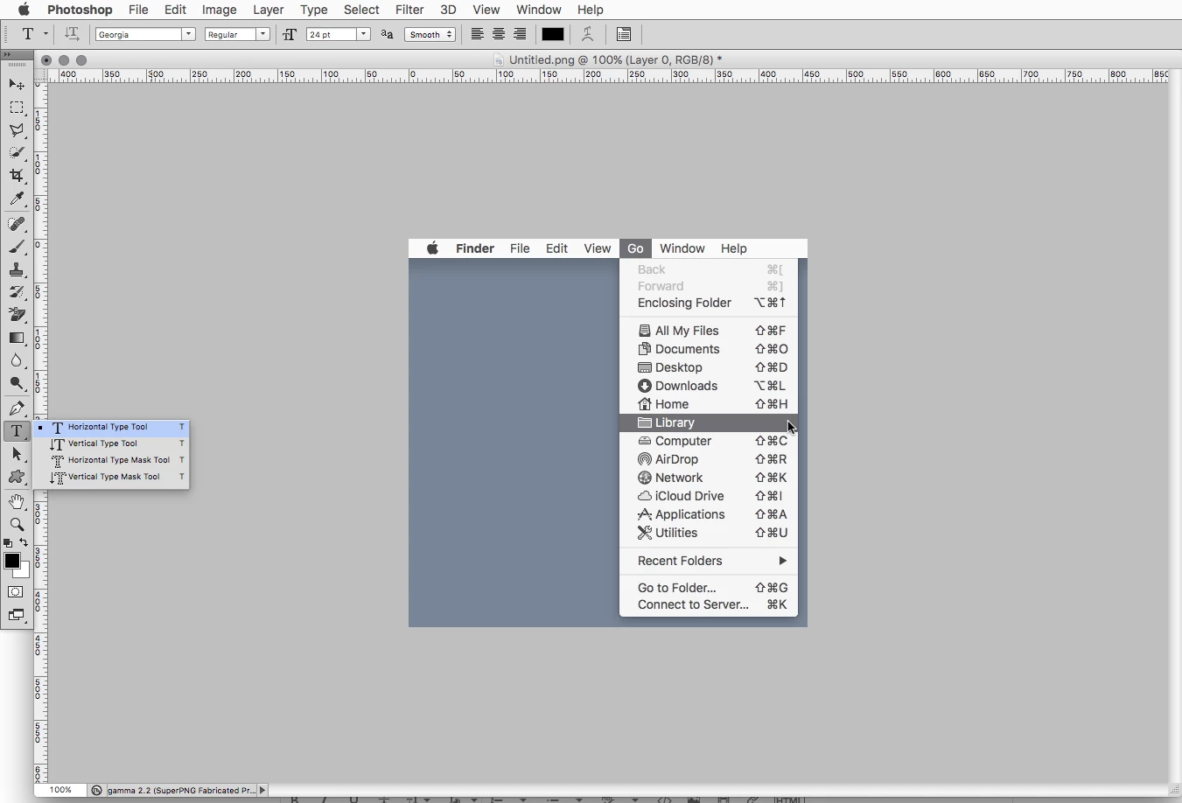Open the Filter menu
Screen dimensions: 1182x803
pyautogui.click(x=409, y=10)
